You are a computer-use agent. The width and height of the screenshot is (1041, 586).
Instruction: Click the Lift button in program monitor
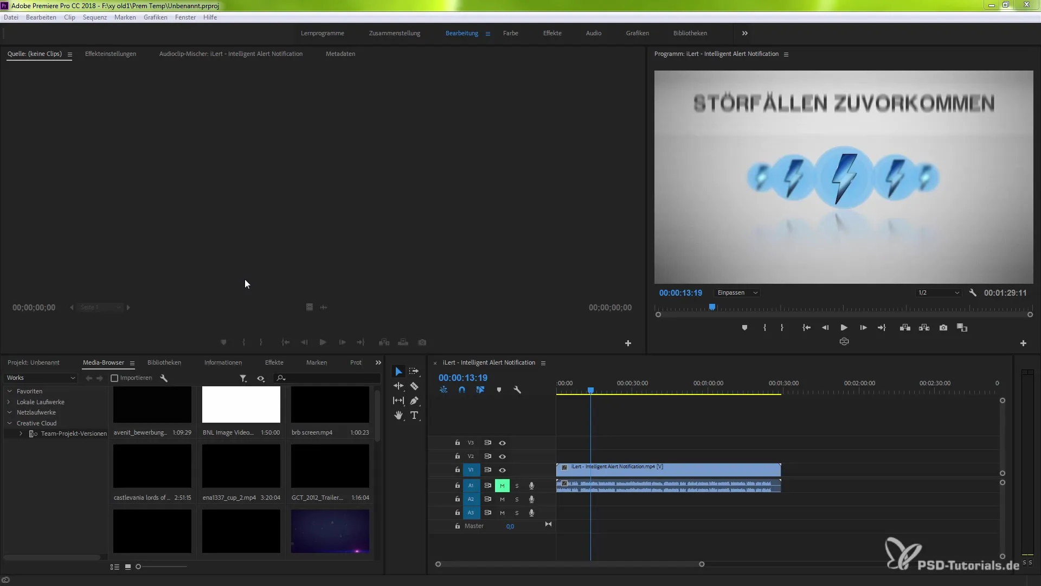[905, 328]
